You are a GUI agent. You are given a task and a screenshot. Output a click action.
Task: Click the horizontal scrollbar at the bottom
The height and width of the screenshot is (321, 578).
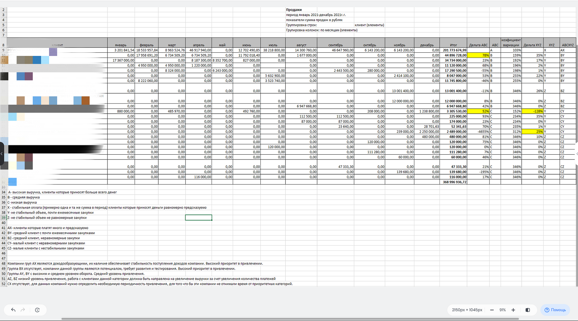coord(290,319)
